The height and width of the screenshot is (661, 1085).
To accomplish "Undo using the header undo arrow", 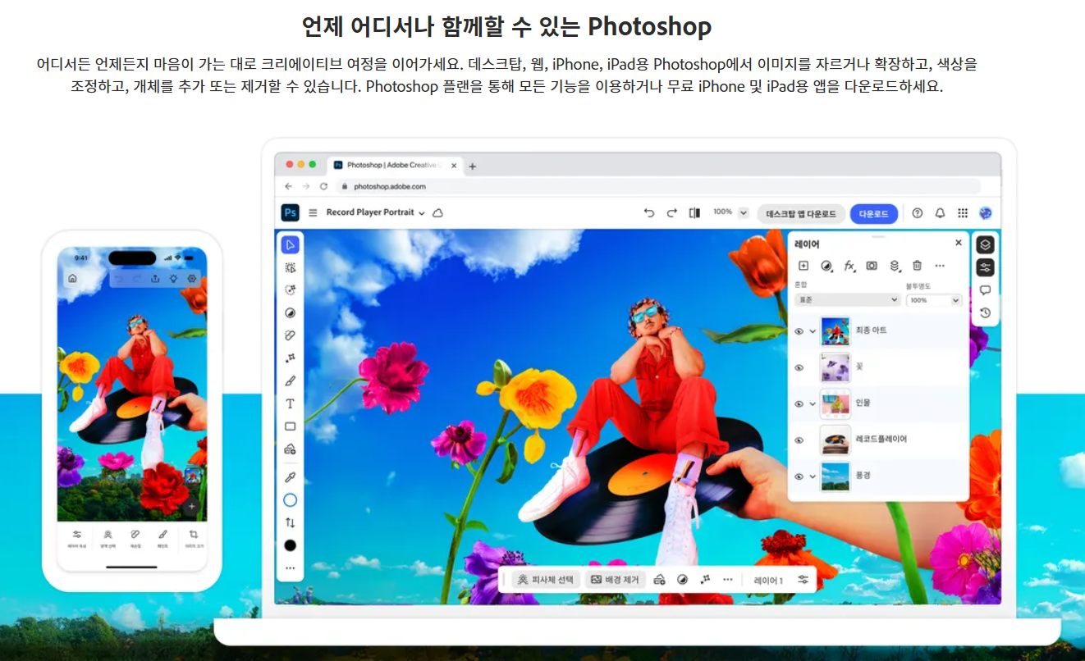I will 649,212.
